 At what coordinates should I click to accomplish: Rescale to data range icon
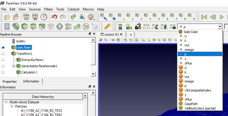[x=146, y=27]
